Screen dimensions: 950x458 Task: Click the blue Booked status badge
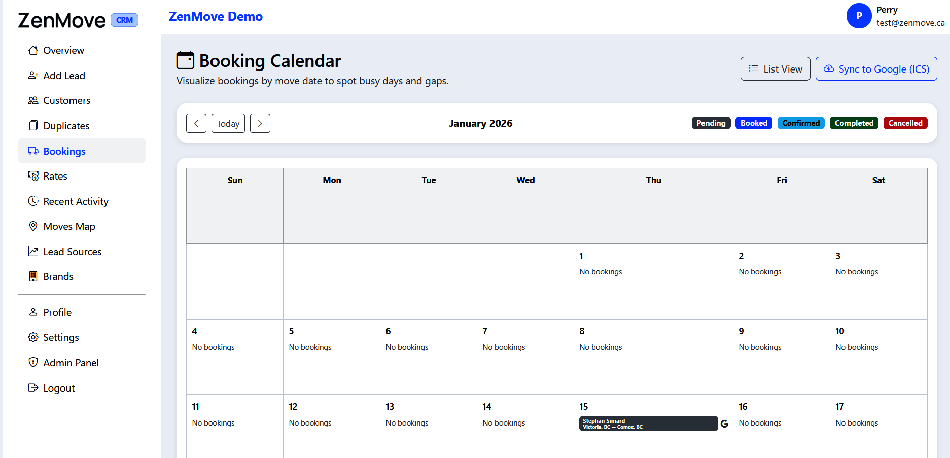click(754, 123)
